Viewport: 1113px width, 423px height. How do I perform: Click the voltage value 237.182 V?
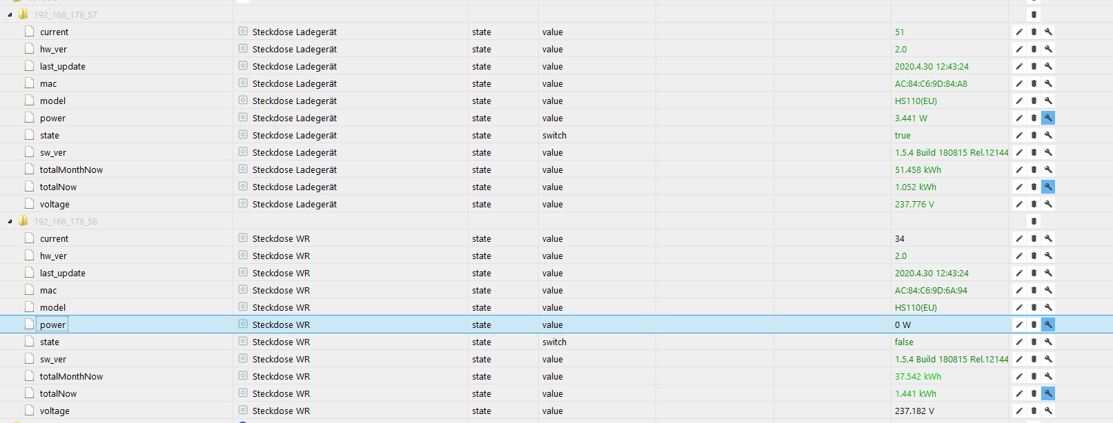point(914,411)
